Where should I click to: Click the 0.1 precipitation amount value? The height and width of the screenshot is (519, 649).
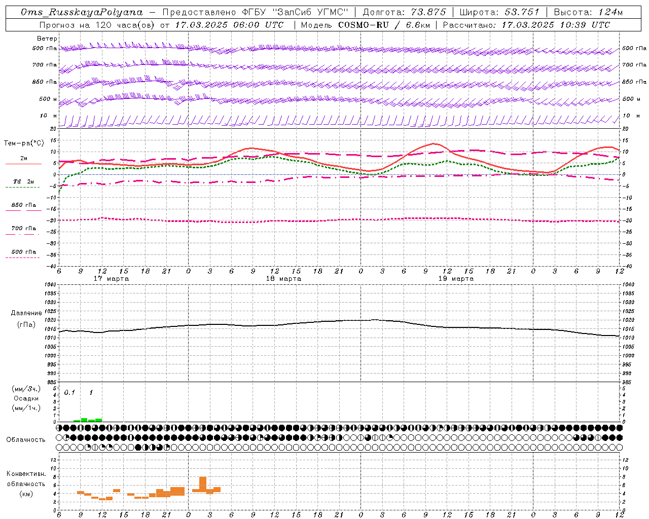[69, 392]
